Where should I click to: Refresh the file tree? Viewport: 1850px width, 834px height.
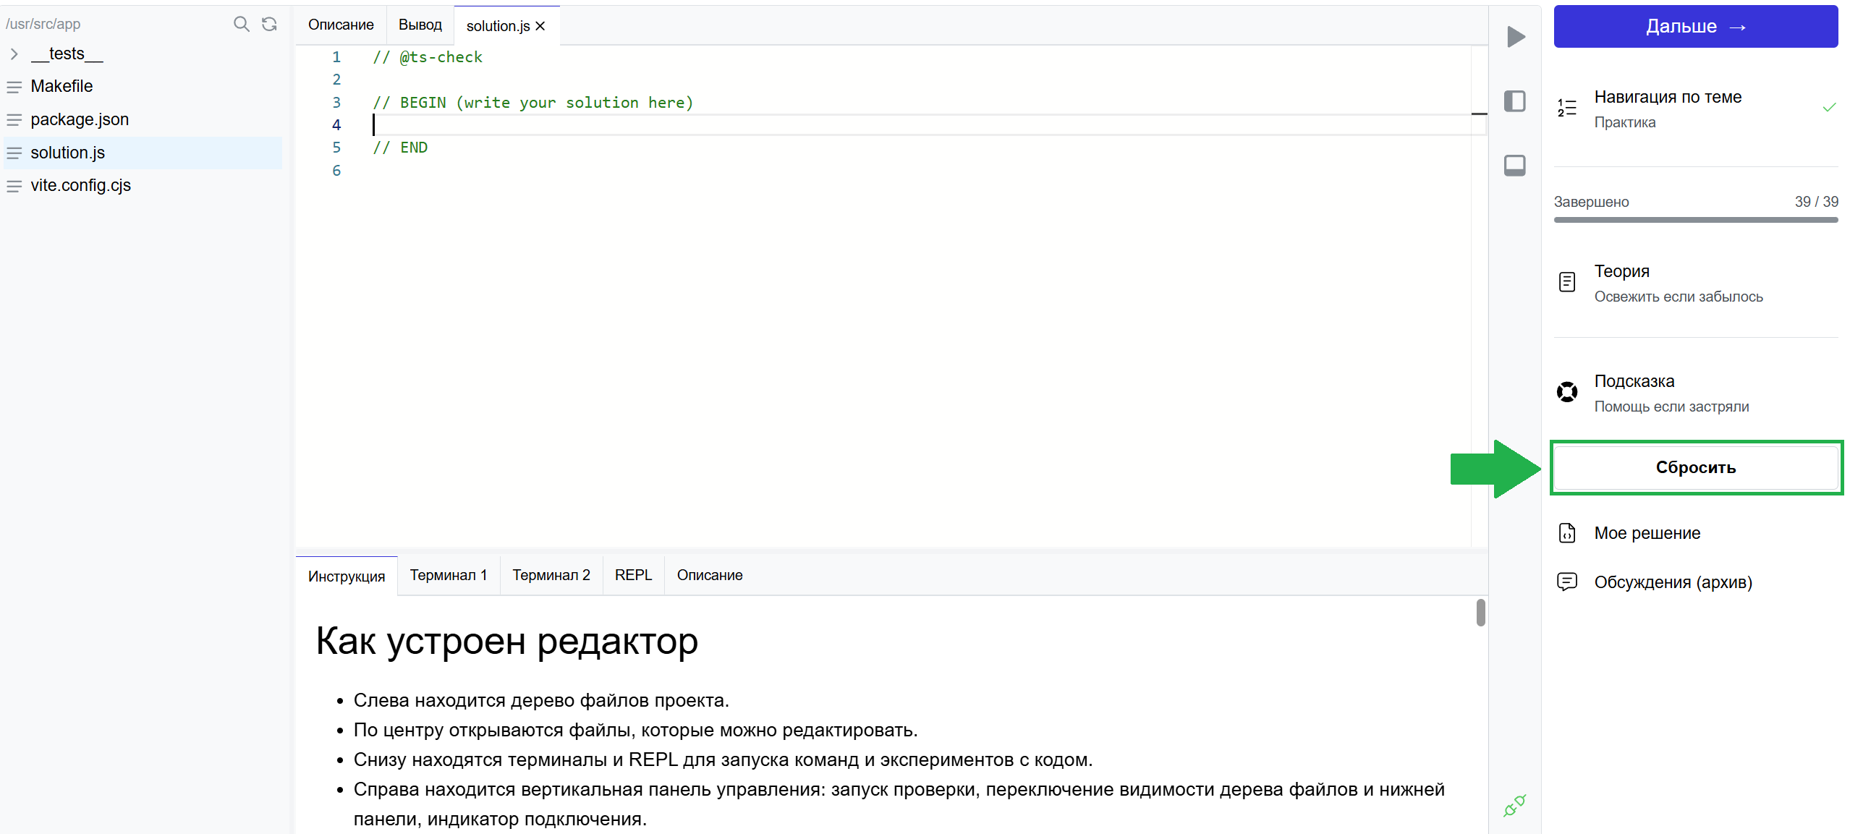tap(269, 24)
